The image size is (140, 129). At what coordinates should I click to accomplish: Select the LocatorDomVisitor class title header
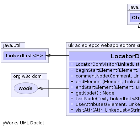point(104,56)
